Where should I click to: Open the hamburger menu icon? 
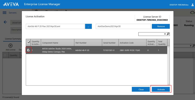[x=4, y=13]
